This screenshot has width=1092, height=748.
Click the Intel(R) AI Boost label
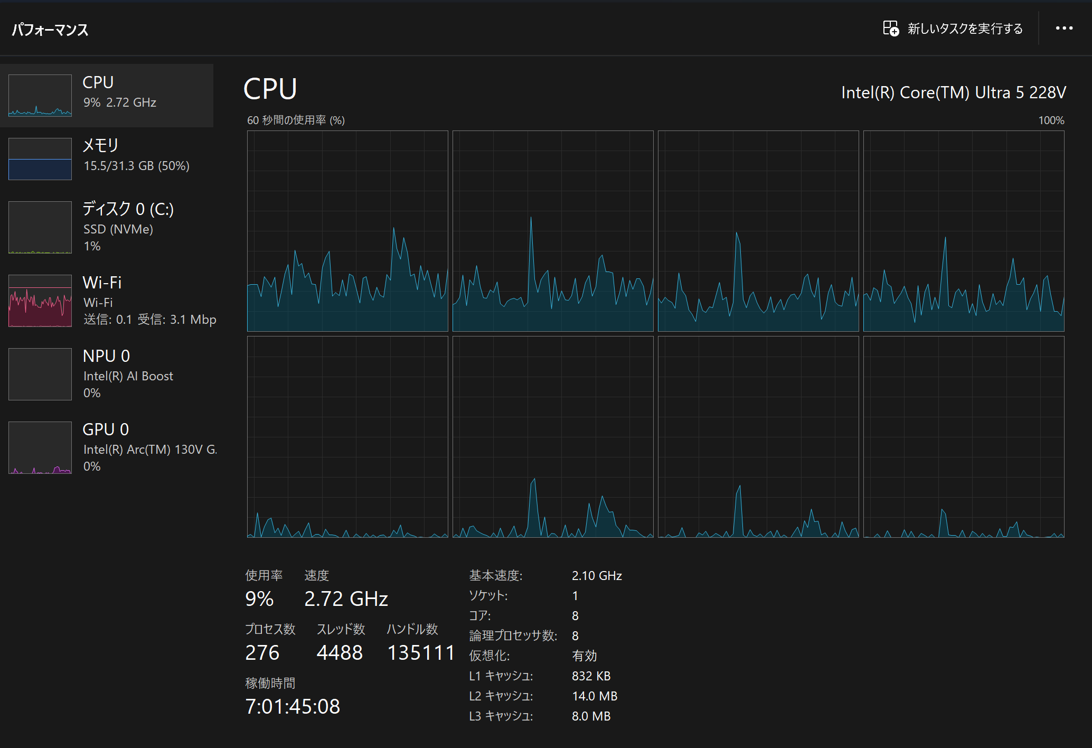tap(128, 376)
